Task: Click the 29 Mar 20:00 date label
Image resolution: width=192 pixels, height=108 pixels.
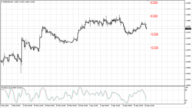Action: (x=83, y=106)
